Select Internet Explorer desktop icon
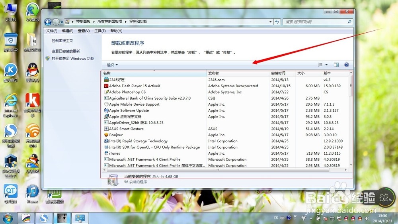This screenshot has height=224, width=398. (11, 105)
